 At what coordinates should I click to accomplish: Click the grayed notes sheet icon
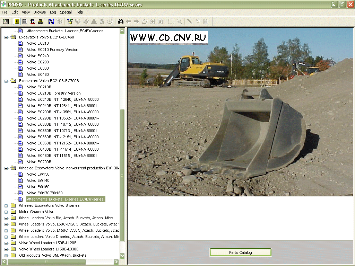tap(206, 21)
